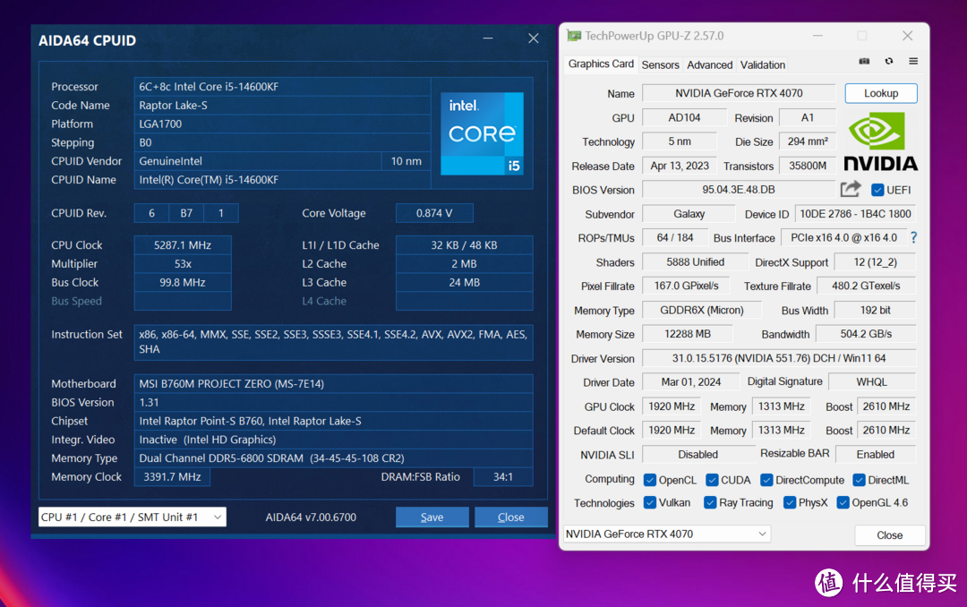The image size is (967, 607).
Task: Click the Close button in AIDA64 CPUID
Action: point(510,517)
